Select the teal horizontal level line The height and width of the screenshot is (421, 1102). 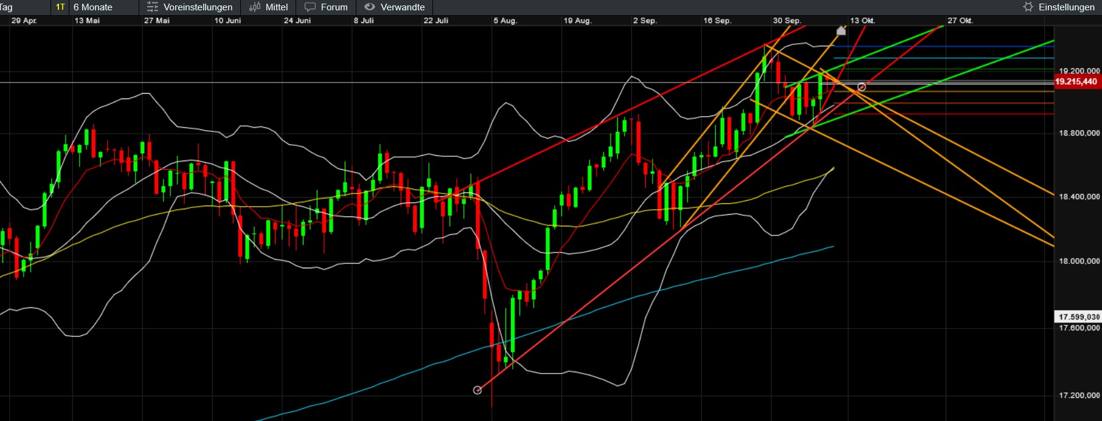(943, 58)
